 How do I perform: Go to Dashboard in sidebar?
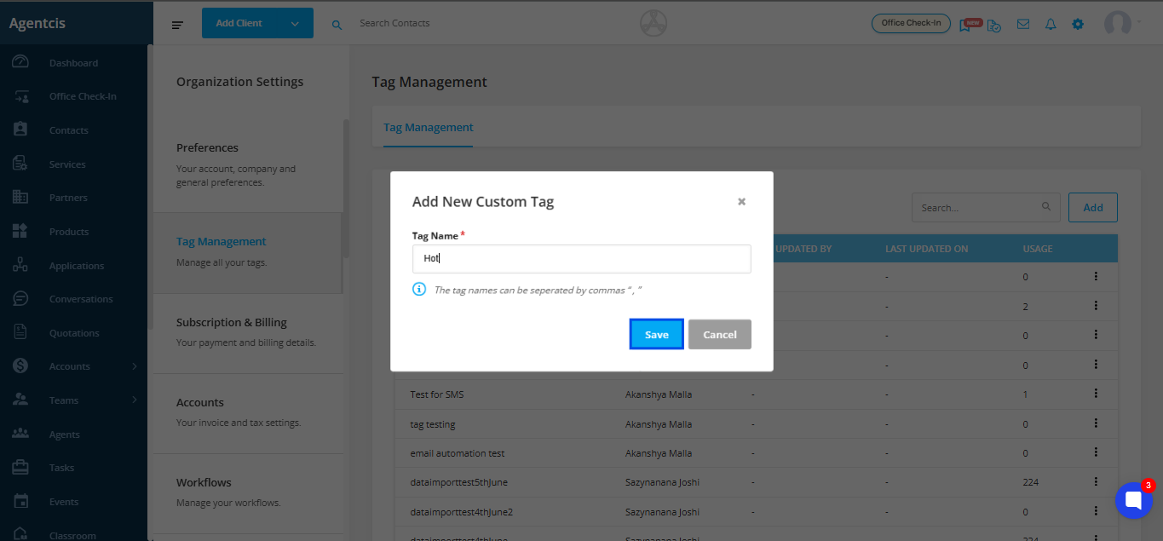pos(73,63)
